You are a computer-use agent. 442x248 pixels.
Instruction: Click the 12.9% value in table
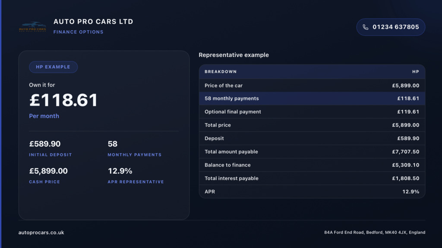[411, 192]
